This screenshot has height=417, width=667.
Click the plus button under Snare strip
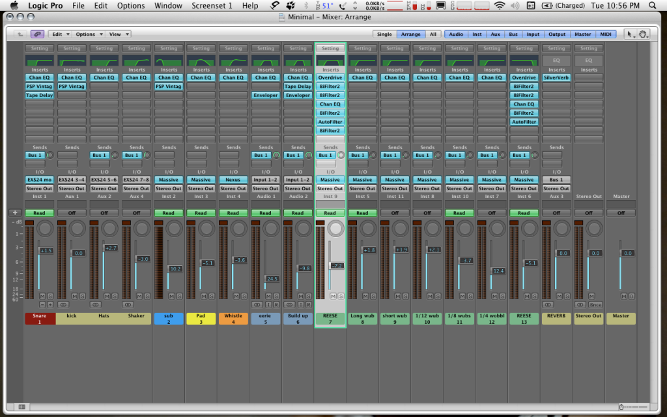click(x=50, y=305)
